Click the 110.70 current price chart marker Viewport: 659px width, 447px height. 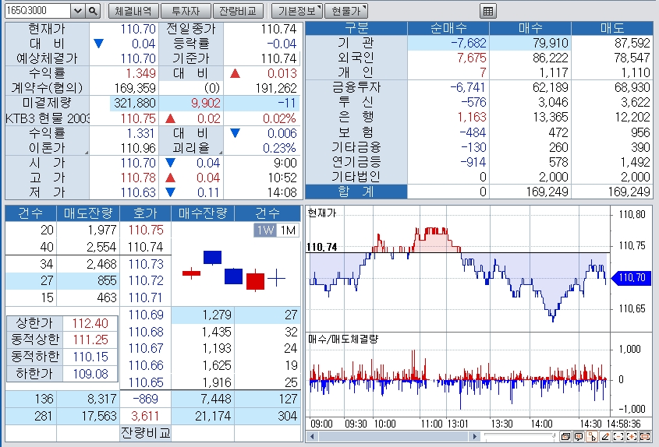pyautogui.click(x=631, y=278)
